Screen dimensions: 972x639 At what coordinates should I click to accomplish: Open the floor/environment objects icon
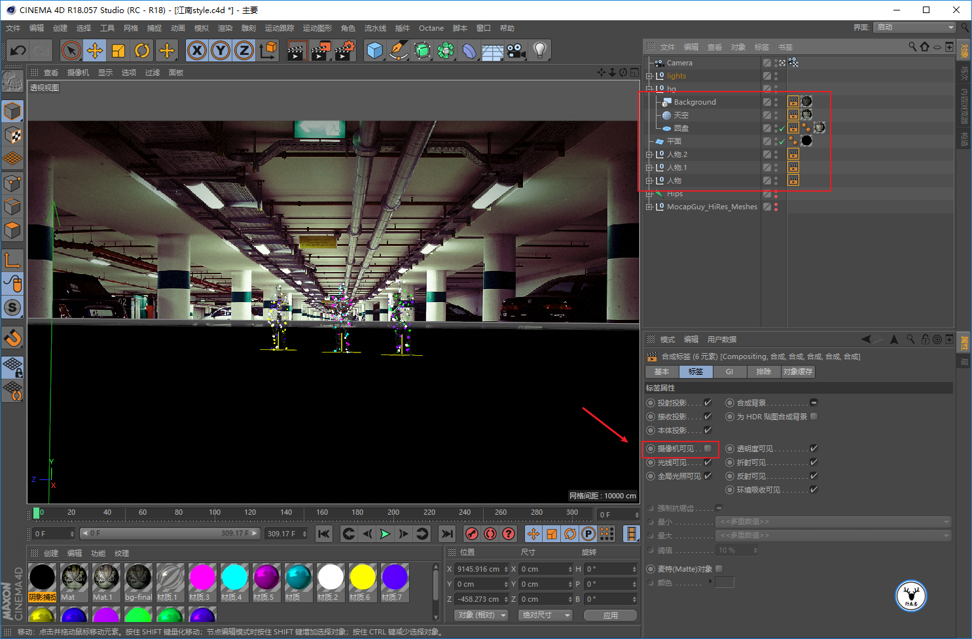tap(493, 50)
